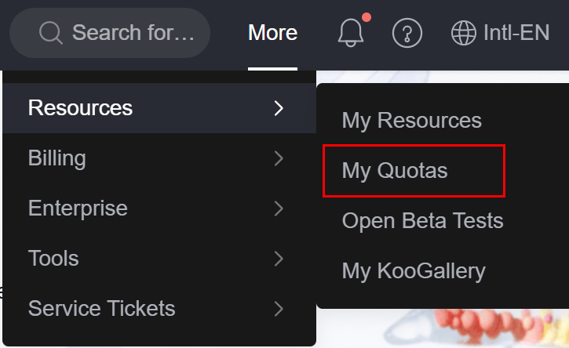Select the Resources menu entry
Screen dimensions: 569x348
click(x=80, y=108)
